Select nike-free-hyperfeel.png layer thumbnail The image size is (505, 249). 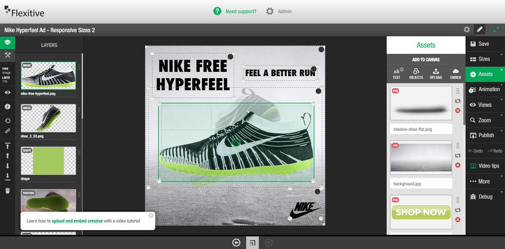(x=48, y=76)
